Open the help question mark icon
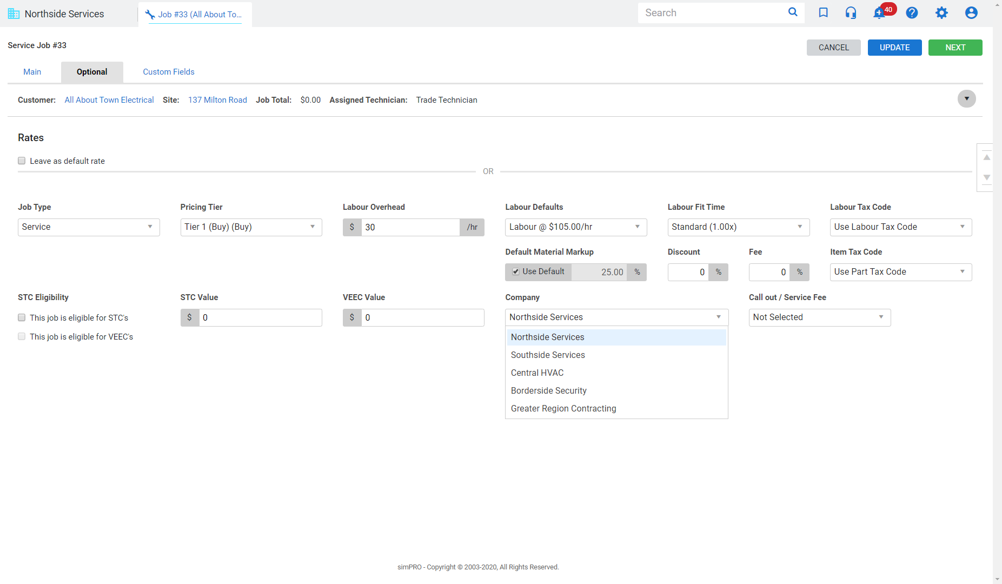 pos(912,12)
